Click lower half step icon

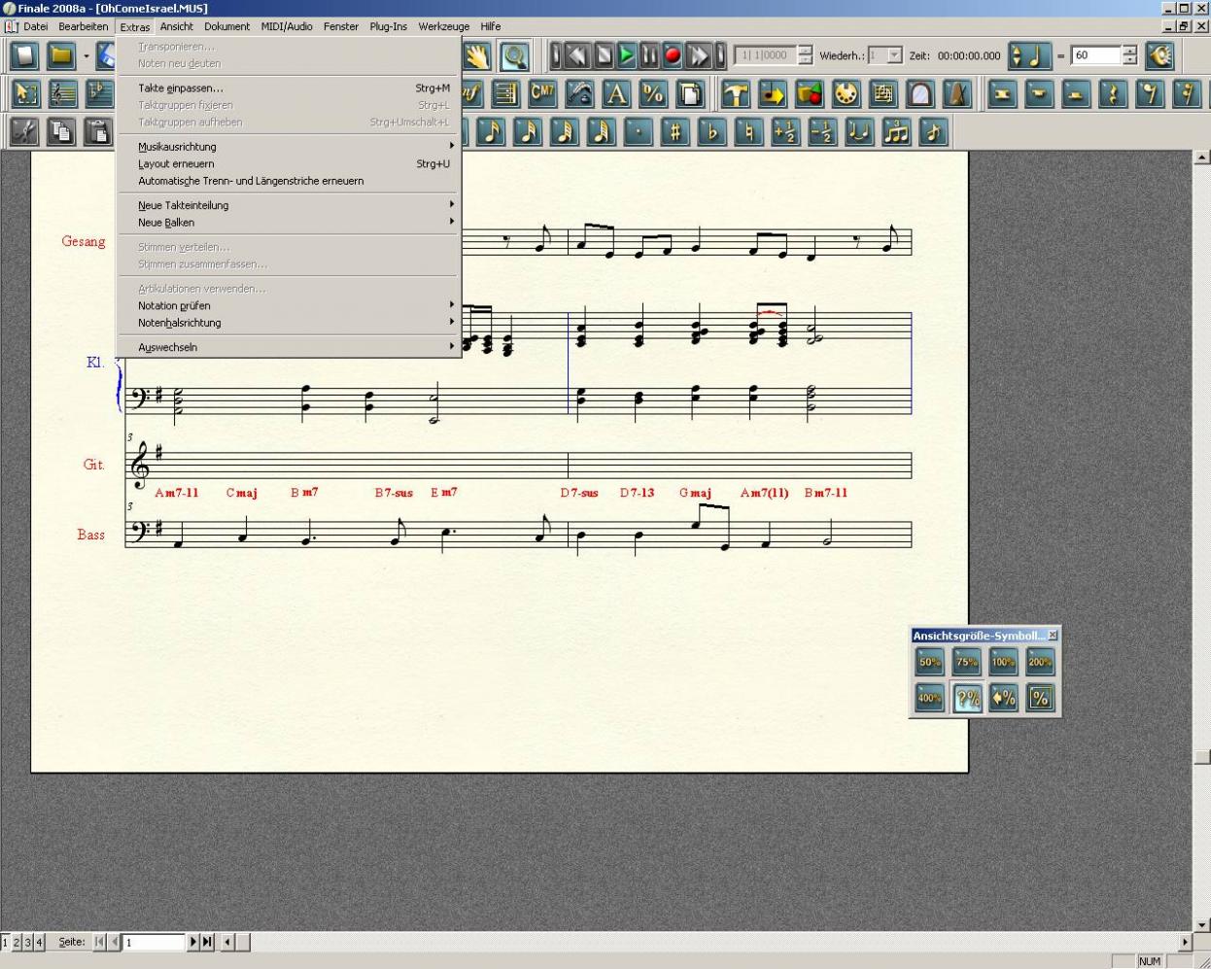[822, 131]
